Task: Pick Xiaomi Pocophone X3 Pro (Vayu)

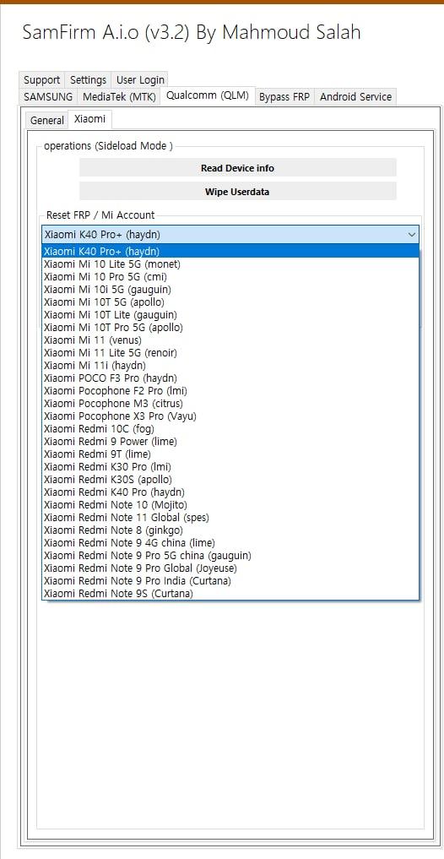Action: point(230,416)
